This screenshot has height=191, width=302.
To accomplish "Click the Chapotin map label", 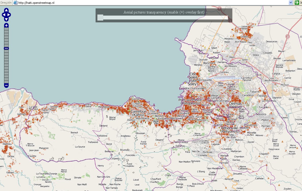I will click(264, 154).
